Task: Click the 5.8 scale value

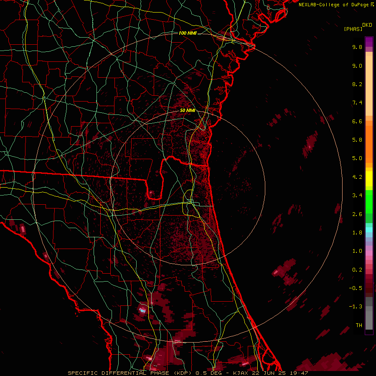Action: (x=357, y=140)
